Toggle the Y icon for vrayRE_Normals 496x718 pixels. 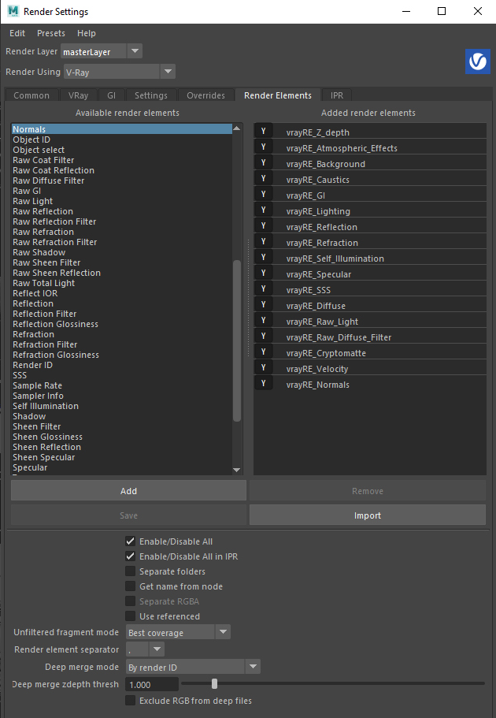click(x=264, y=383)
